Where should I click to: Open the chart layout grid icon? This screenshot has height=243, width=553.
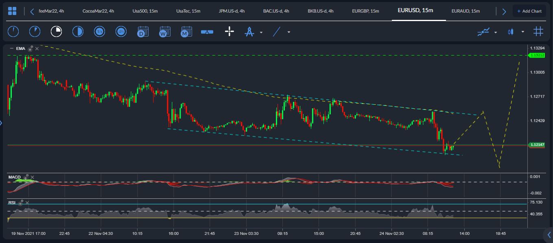click(12, 11)
